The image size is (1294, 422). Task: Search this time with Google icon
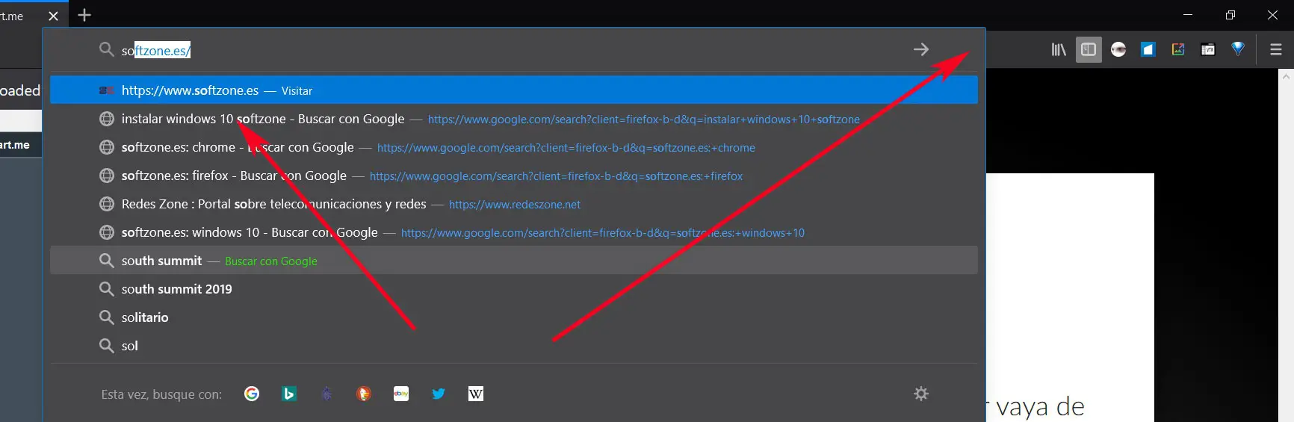pos(252,394)
